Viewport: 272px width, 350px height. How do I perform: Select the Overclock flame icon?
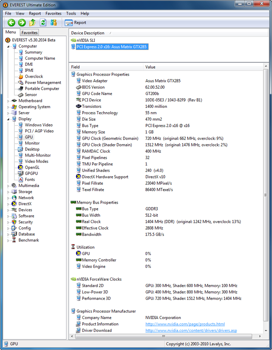(x=21, y=76)
